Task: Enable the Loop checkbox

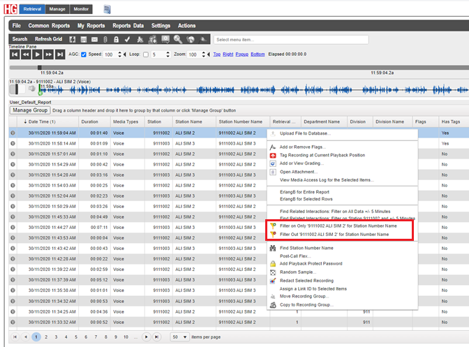Action: [x=146, y=54]
